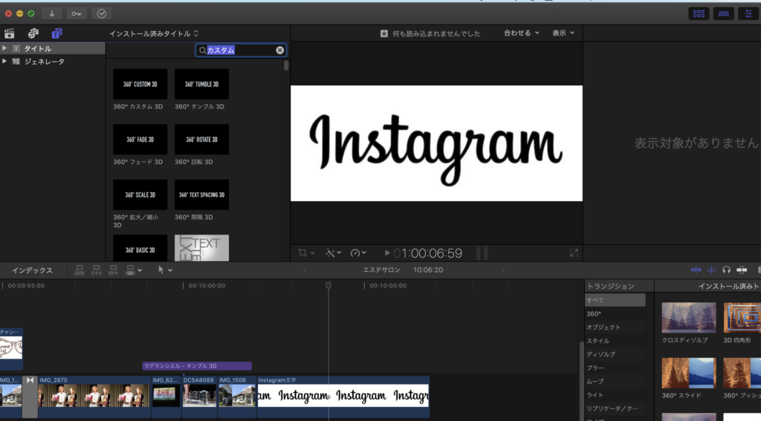This screenshot has height=421, width=761.
Task: Open the keyword editor key button
Action: [77, 13]
